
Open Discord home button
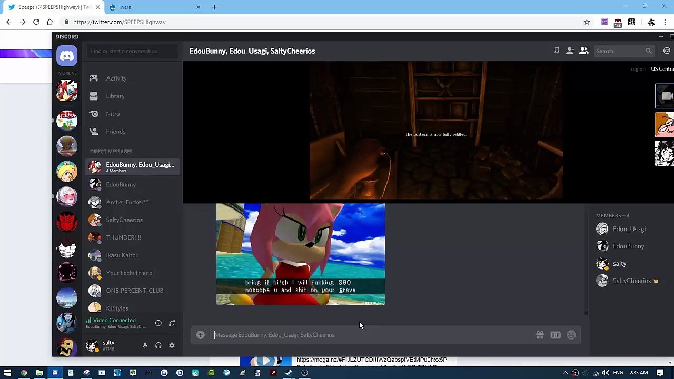[x=67, y=56]
